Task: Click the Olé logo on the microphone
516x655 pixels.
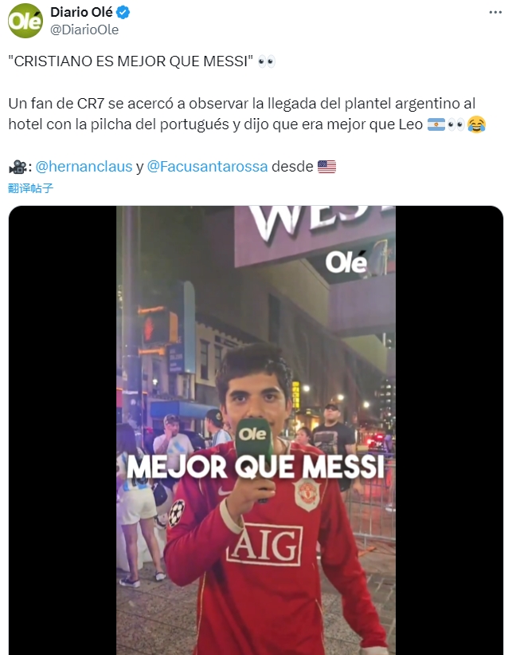Action: pyautogui.click(x=253, y=434)
